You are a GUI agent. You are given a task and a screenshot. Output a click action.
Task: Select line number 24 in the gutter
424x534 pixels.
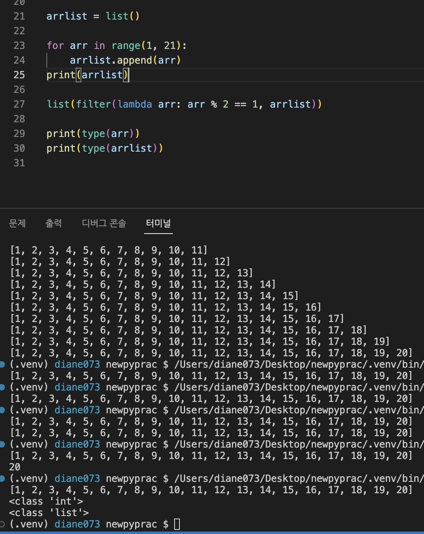click(19, 60)
